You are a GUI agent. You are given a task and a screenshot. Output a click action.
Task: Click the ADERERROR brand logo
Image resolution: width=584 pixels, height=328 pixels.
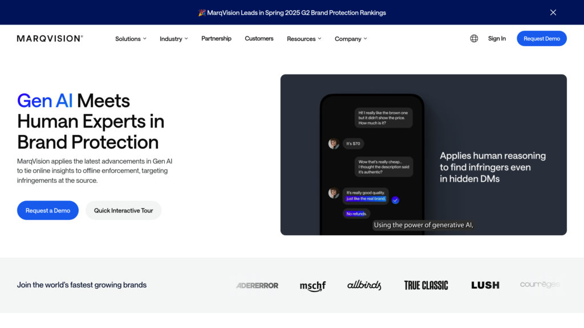click(x=257, y=285)
